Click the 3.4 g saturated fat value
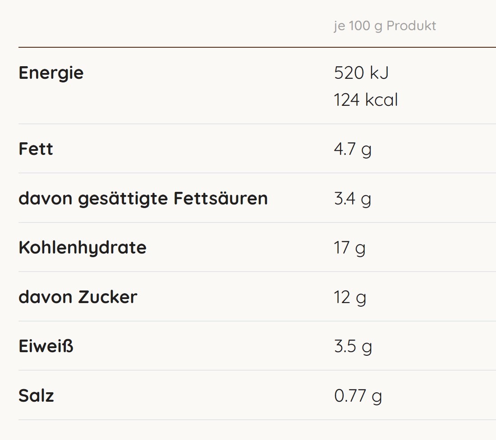496x440 pixels. click(353, 198)
